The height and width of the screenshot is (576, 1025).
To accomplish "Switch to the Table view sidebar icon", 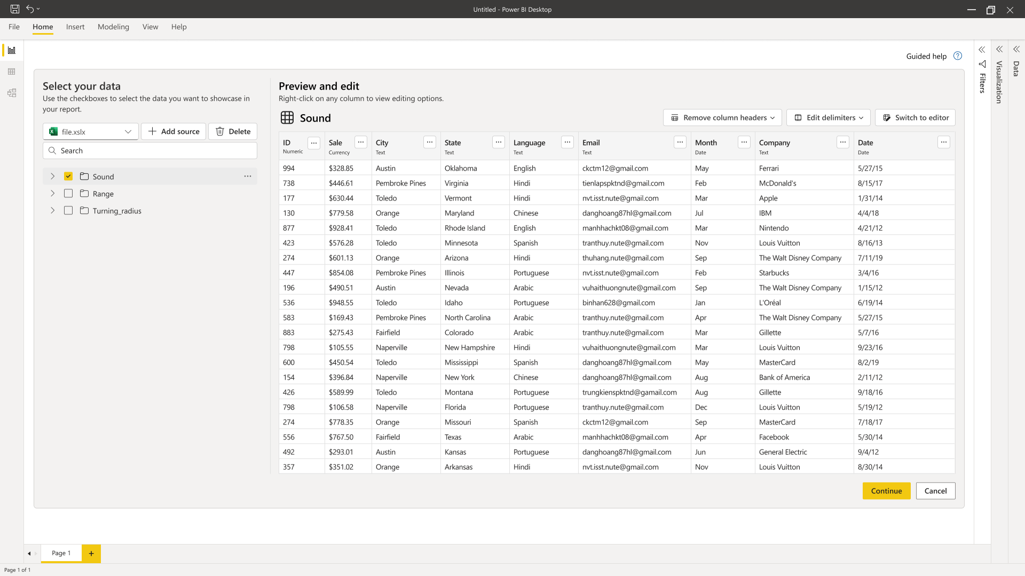I will tap(12, 71).
